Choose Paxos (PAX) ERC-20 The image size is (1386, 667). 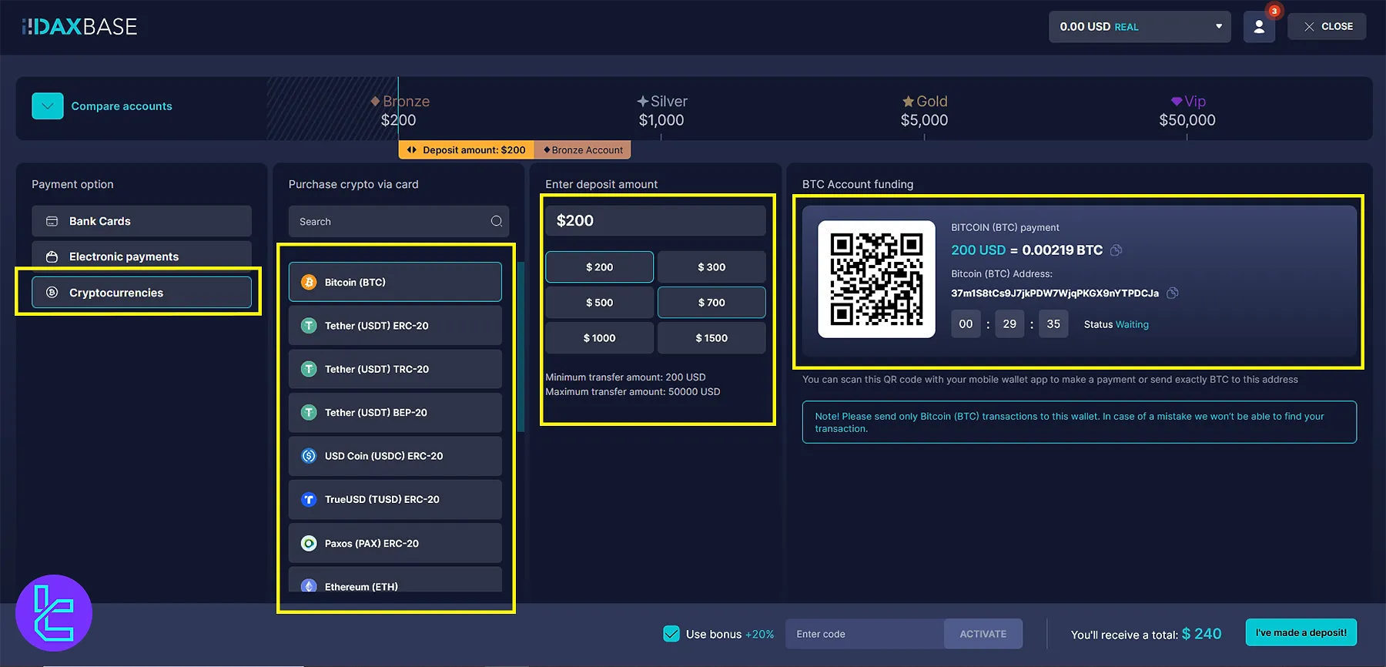tap(395, 543)
